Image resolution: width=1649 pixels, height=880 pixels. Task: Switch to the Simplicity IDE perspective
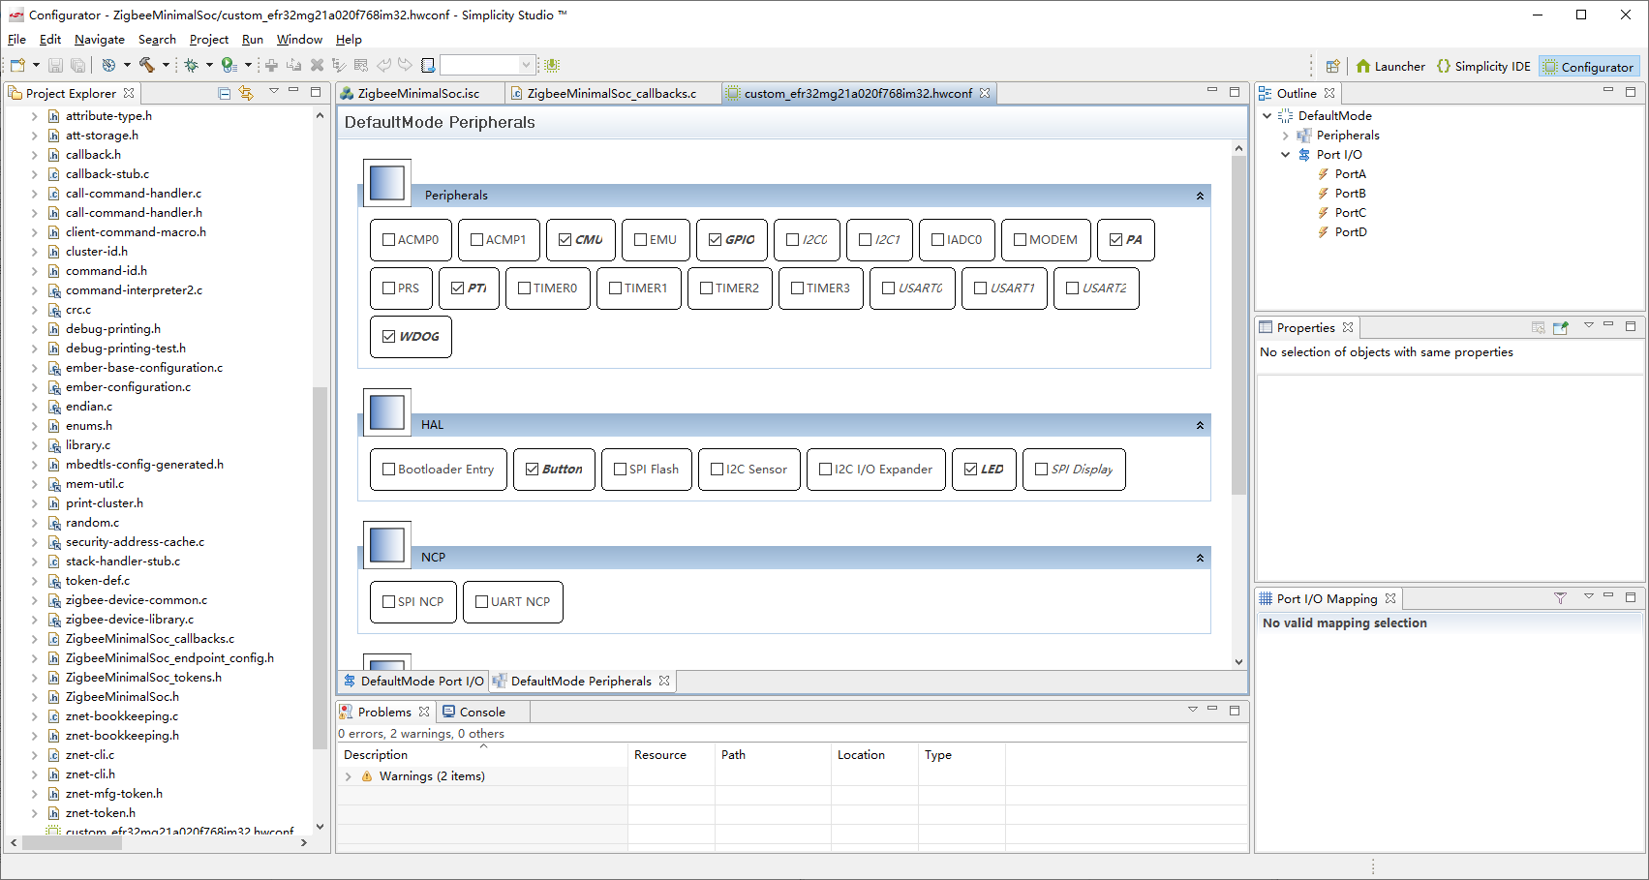[x=1483, y=66]
